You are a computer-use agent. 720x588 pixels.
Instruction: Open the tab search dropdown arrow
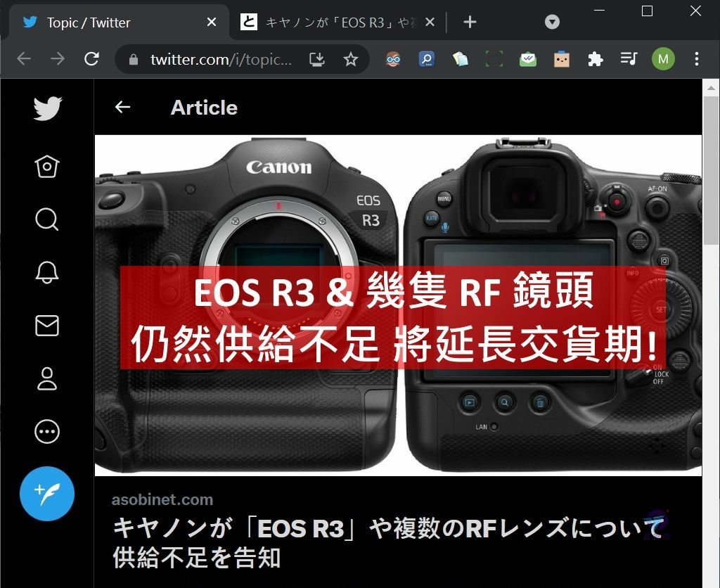[552, 22]
